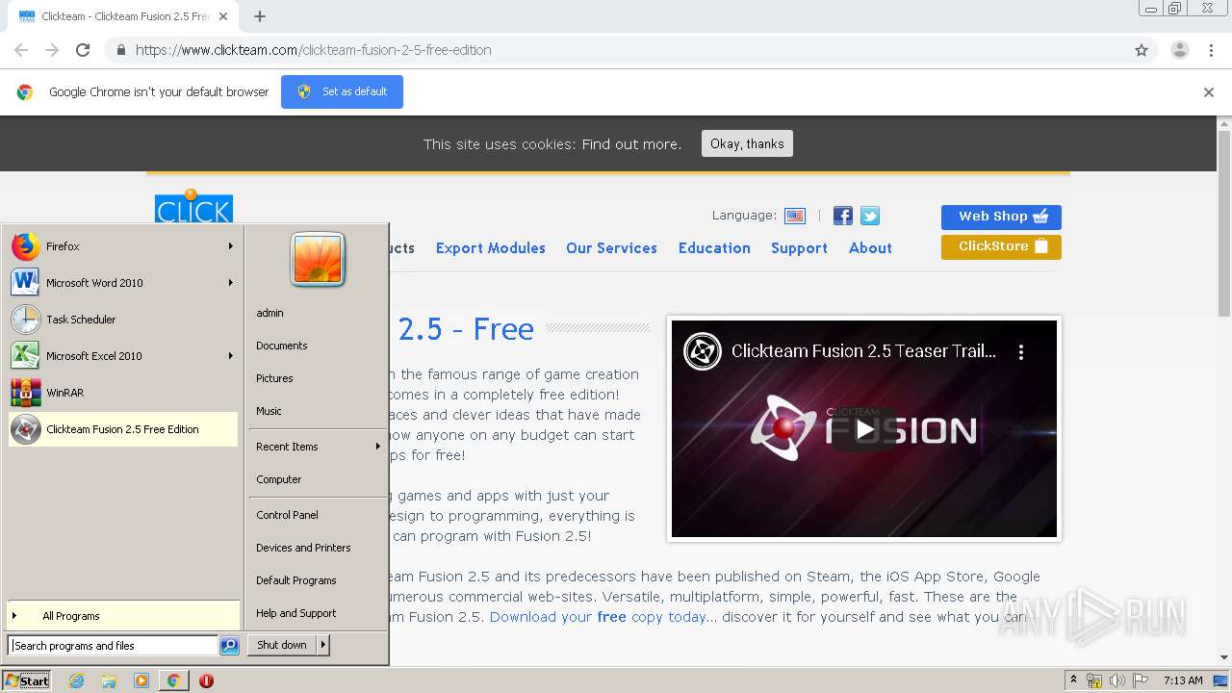Open the Web Shop button
Viewport: 1232px width, 693px height.
click(1001, 217)
